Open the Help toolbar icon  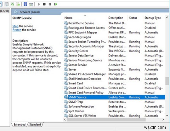[x=25, y=4]
